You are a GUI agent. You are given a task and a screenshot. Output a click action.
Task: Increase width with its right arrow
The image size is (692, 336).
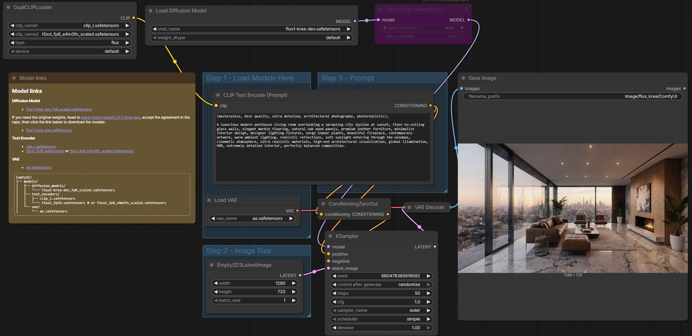[294, 283]
